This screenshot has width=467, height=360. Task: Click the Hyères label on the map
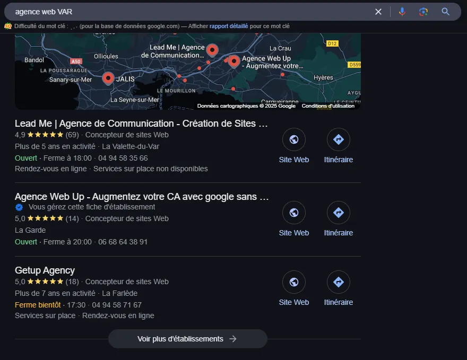(323, 77)
